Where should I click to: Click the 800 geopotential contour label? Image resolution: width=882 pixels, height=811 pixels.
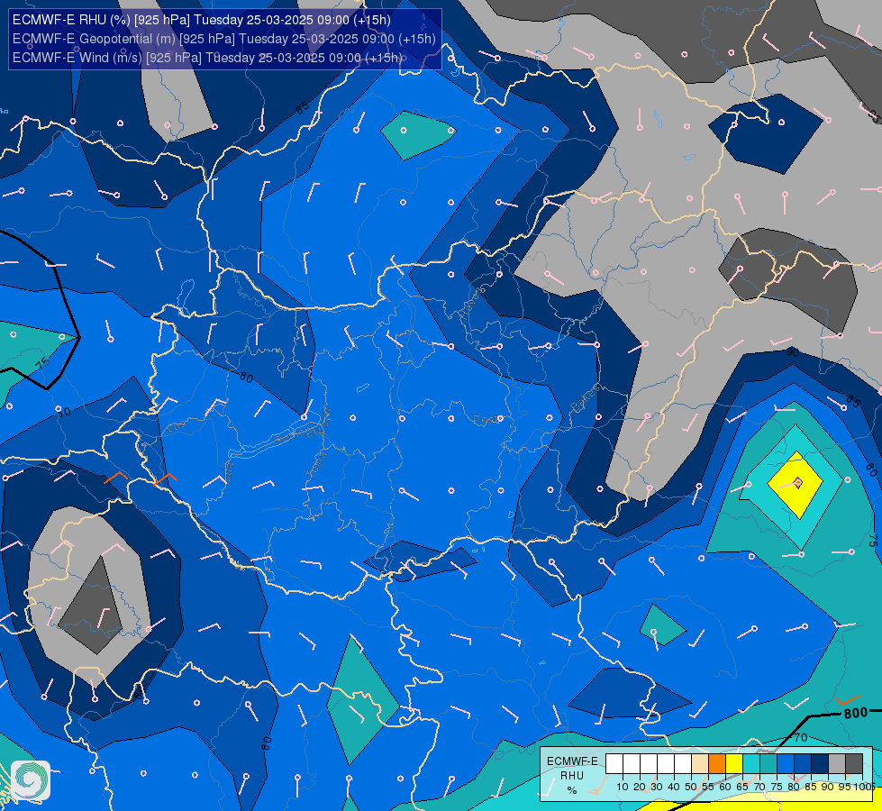coord(856,714)
